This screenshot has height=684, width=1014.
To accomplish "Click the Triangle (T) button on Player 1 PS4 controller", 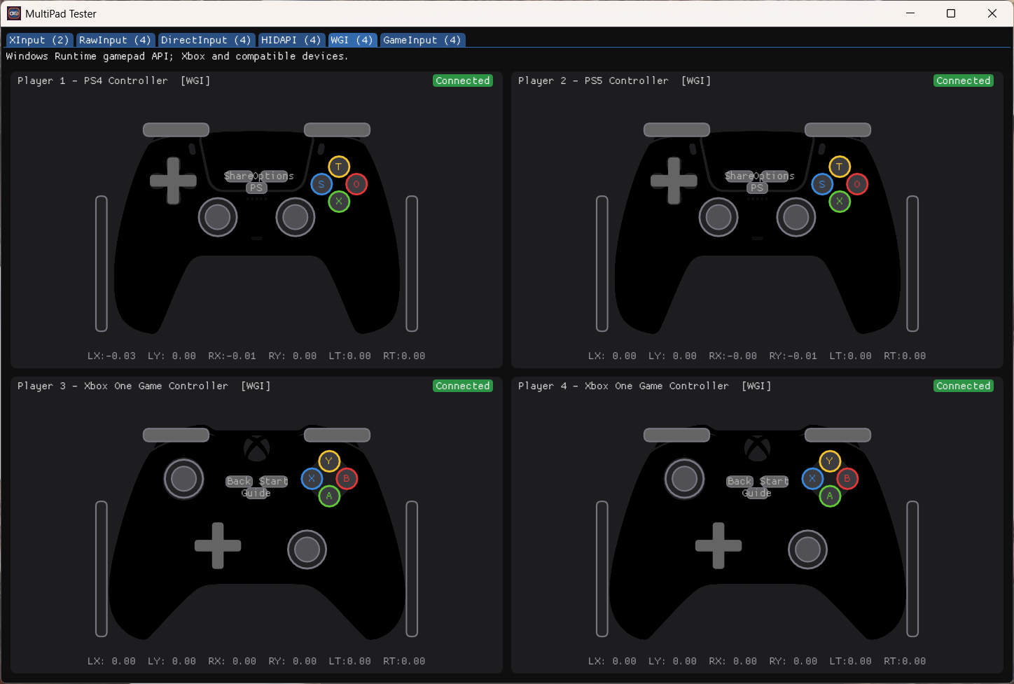I will [339, 167].
